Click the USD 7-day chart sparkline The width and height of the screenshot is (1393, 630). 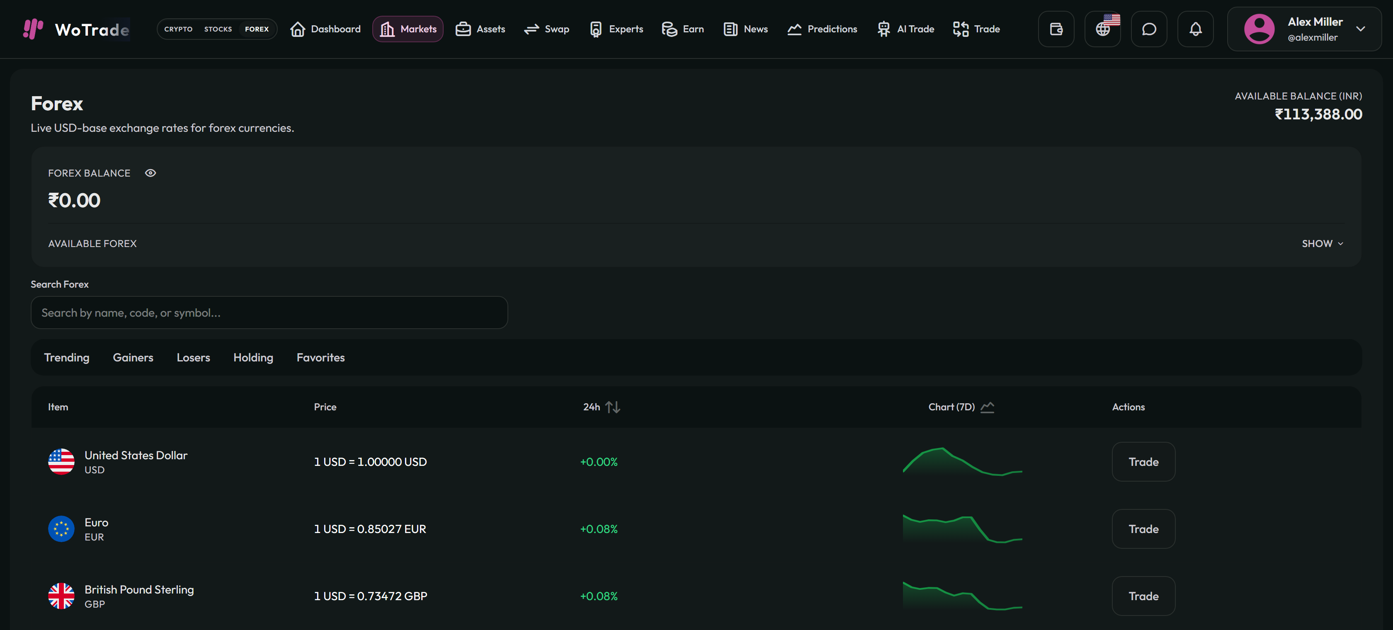(x=962, y=462)
